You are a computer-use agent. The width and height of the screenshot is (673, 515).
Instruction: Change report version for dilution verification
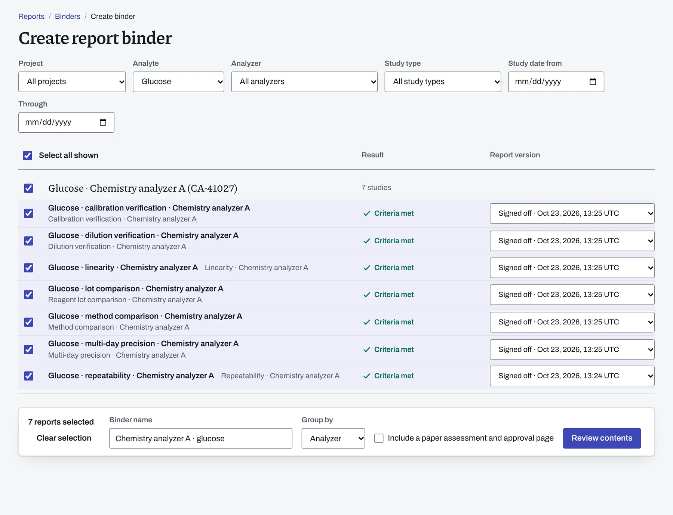coord(572,241)
